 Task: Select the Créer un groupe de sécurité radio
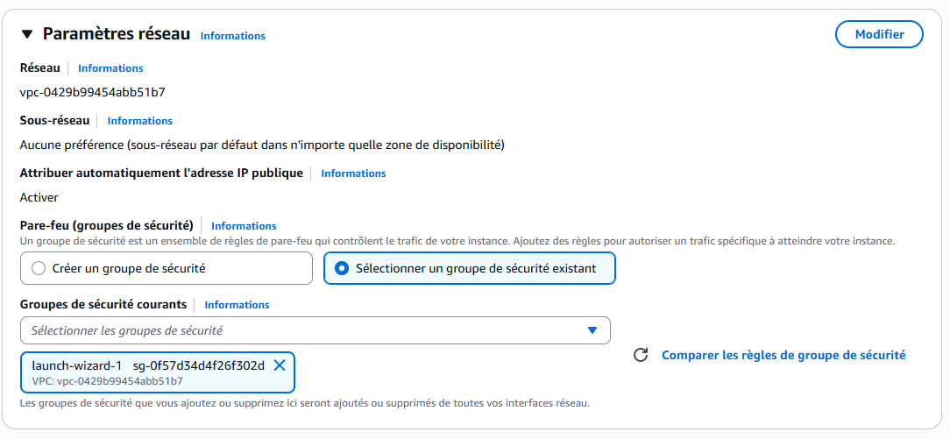click(39, 269)
